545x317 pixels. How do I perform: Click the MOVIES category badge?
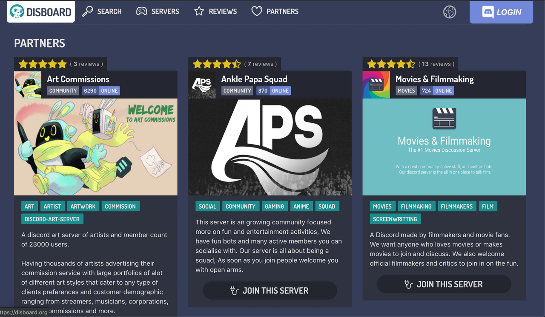[406, 91]
